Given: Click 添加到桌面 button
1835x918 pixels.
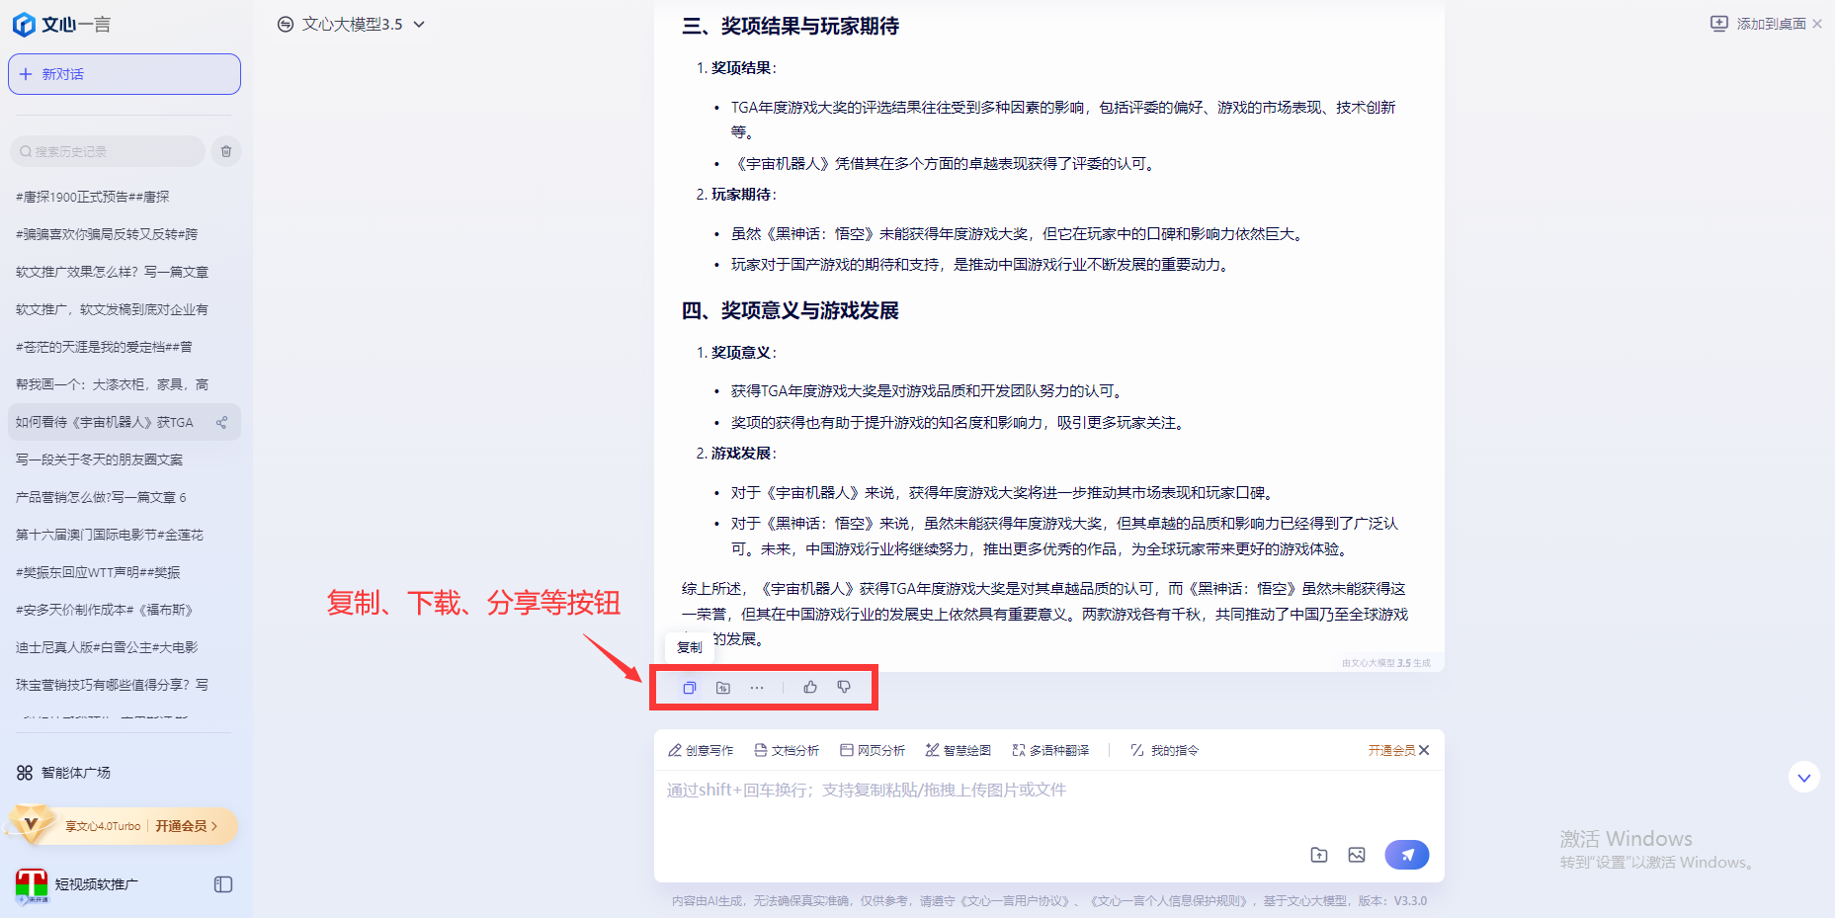Looking at the screenshot, I should [1759, 24].
